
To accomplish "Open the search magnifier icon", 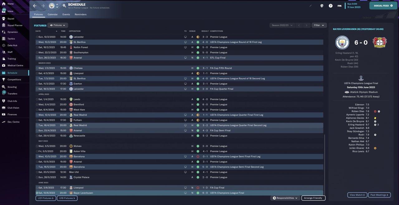I will click(x=64, y=6).
